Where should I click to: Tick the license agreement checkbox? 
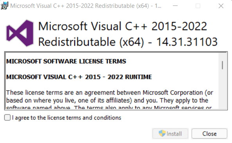point(7,118)
